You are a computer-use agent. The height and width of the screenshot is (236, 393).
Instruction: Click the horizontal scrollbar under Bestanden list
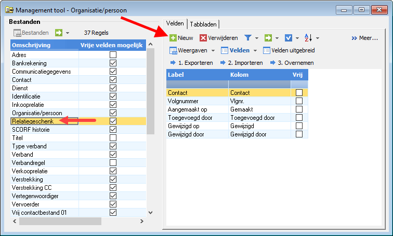78,221
